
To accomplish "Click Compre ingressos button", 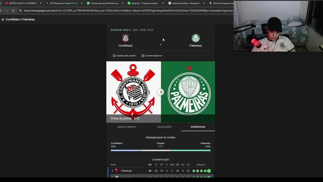I will 152,56.
